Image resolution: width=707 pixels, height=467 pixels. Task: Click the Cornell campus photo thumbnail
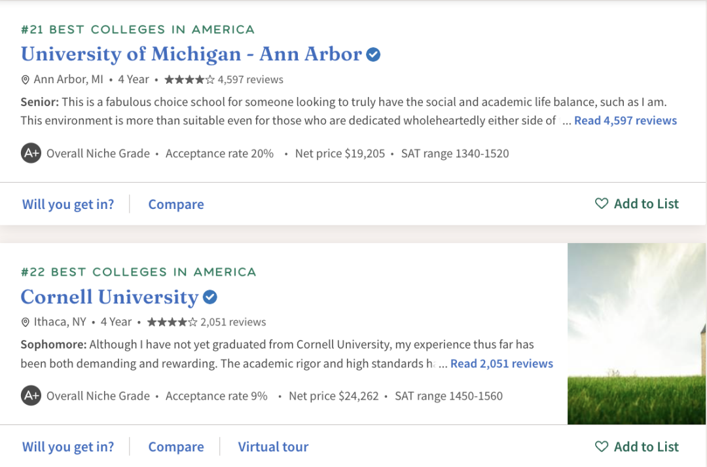pyautogui.click(x=636, y=334)
